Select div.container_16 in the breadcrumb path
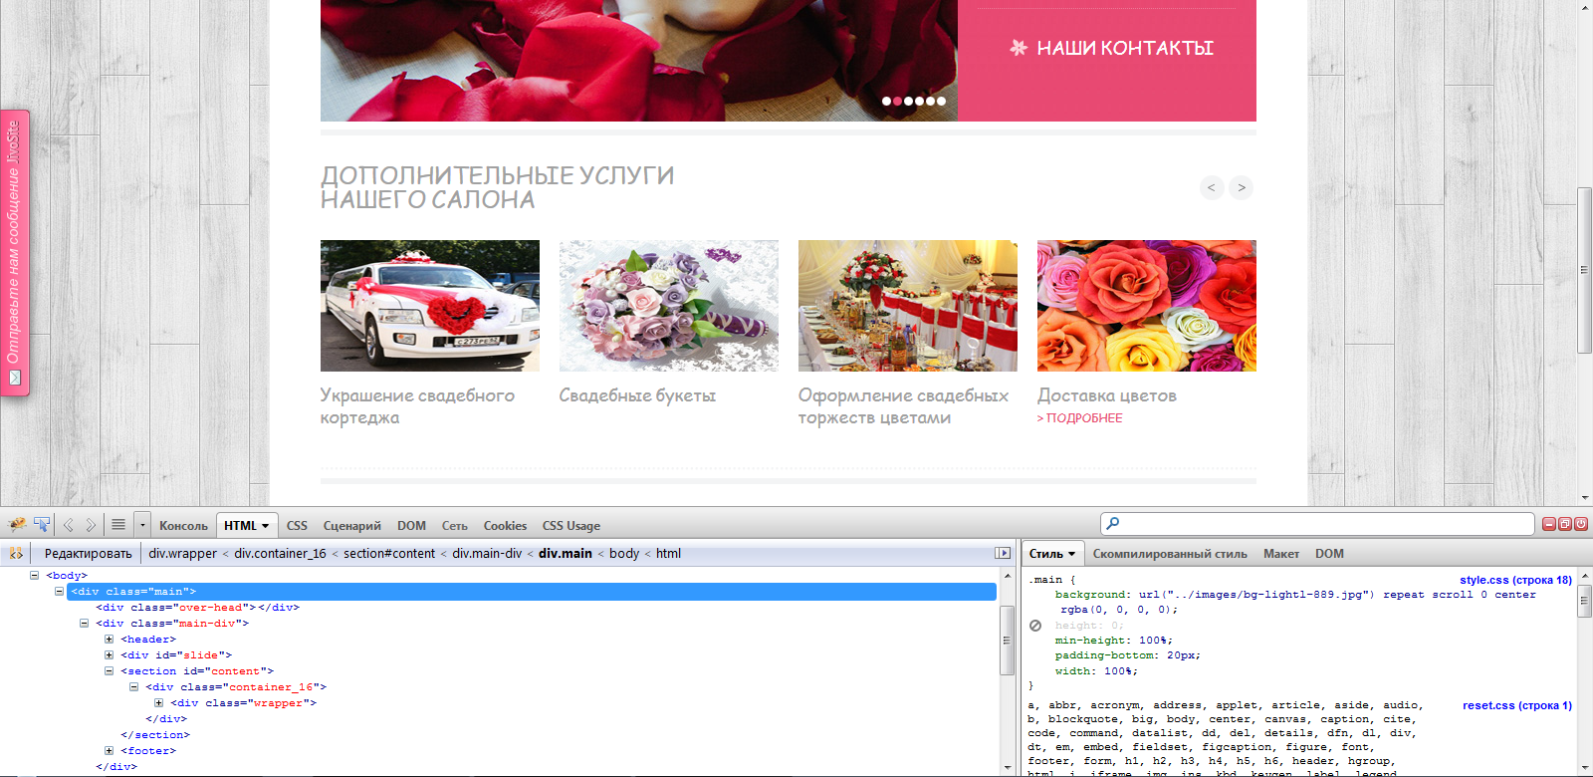 [280, 553]
